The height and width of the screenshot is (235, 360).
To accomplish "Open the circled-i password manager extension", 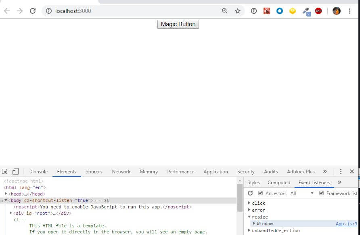I will tap(254, 11).
